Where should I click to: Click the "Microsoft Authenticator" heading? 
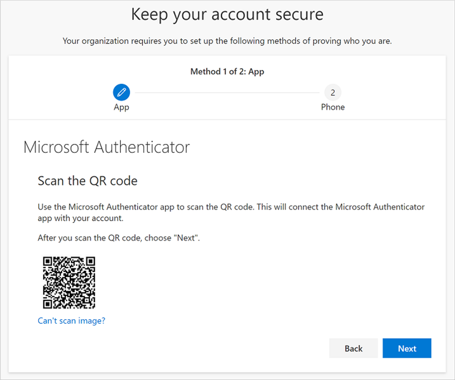click(x=107, y=147)
